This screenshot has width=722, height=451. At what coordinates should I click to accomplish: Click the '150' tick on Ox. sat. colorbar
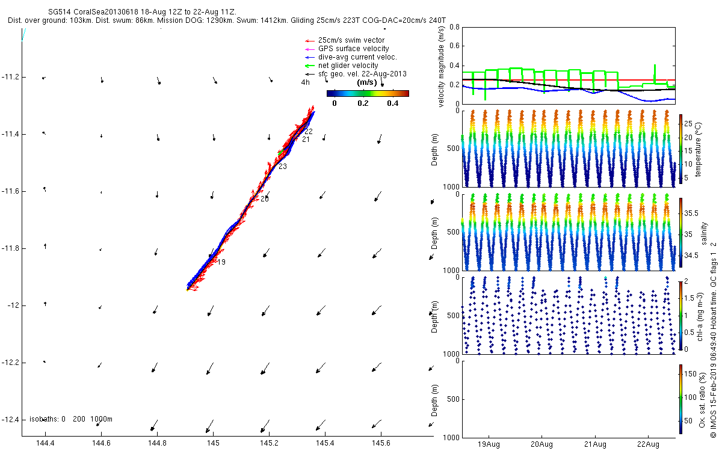click(690, 374)
